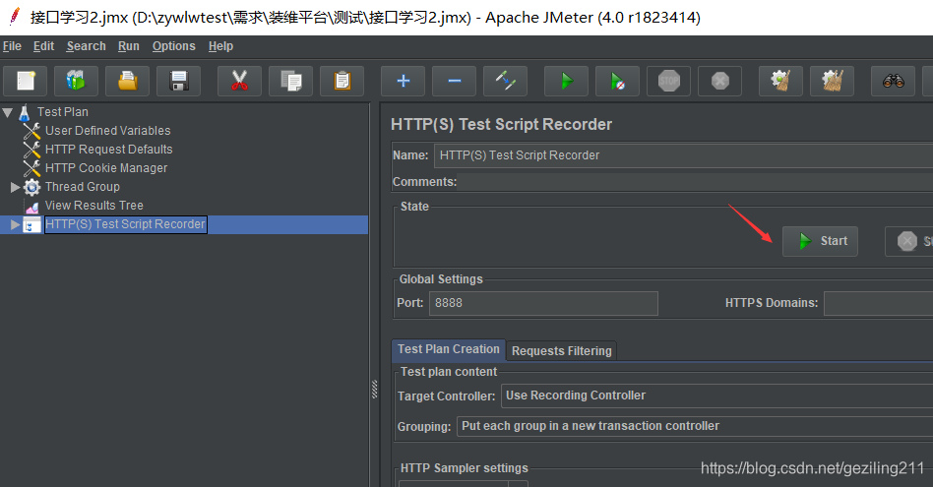This screenshot has width=933, height=487.
Task: Click the HTTPS Domains input field
Action: pyautogui.click(x=878, y=303)
